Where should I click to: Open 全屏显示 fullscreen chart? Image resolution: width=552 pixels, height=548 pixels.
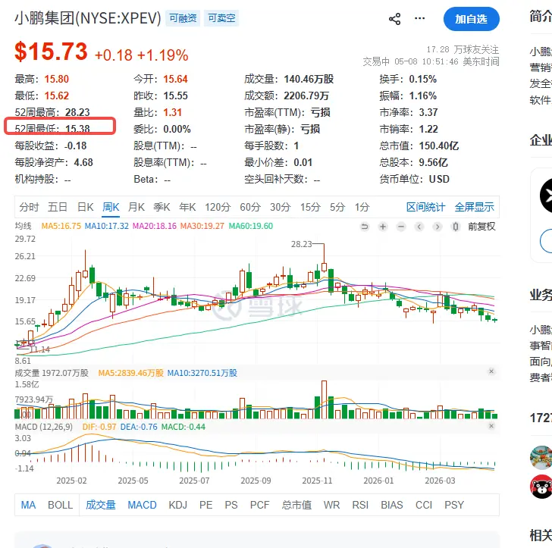(474, 207)
